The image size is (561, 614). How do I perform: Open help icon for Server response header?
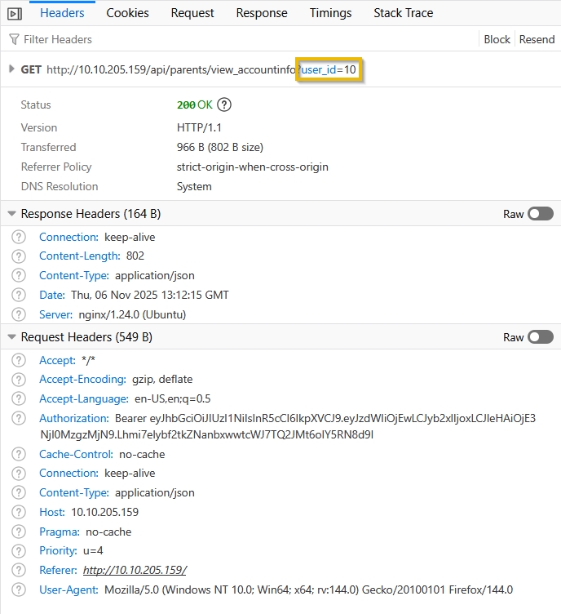[x=19, y=315]
